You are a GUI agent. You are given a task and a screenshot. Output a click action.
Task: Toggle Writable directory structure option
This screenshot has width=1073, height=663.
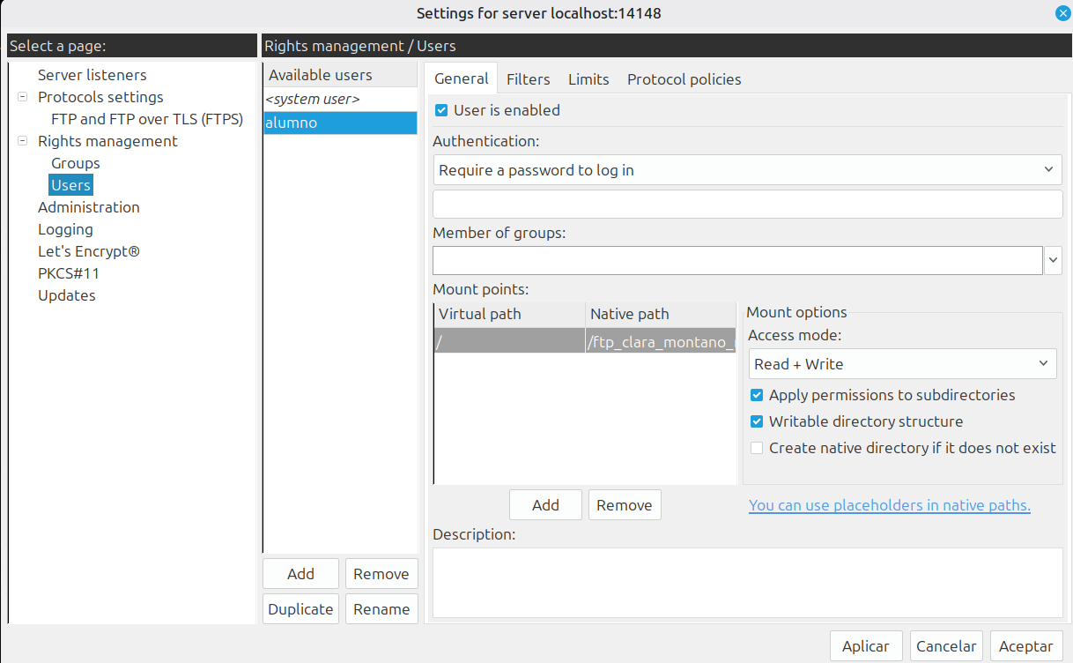click(757, 421)
